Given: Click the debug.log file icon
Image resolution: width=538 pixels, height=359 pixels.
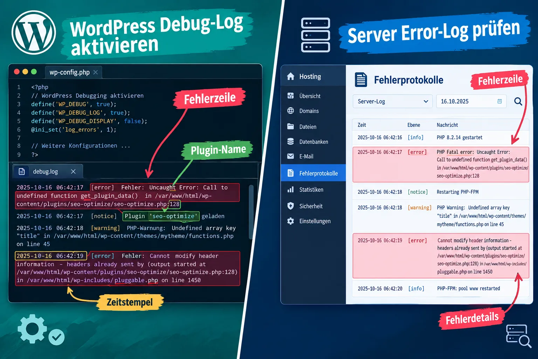Looking at the screenshot, I should 22,171.
